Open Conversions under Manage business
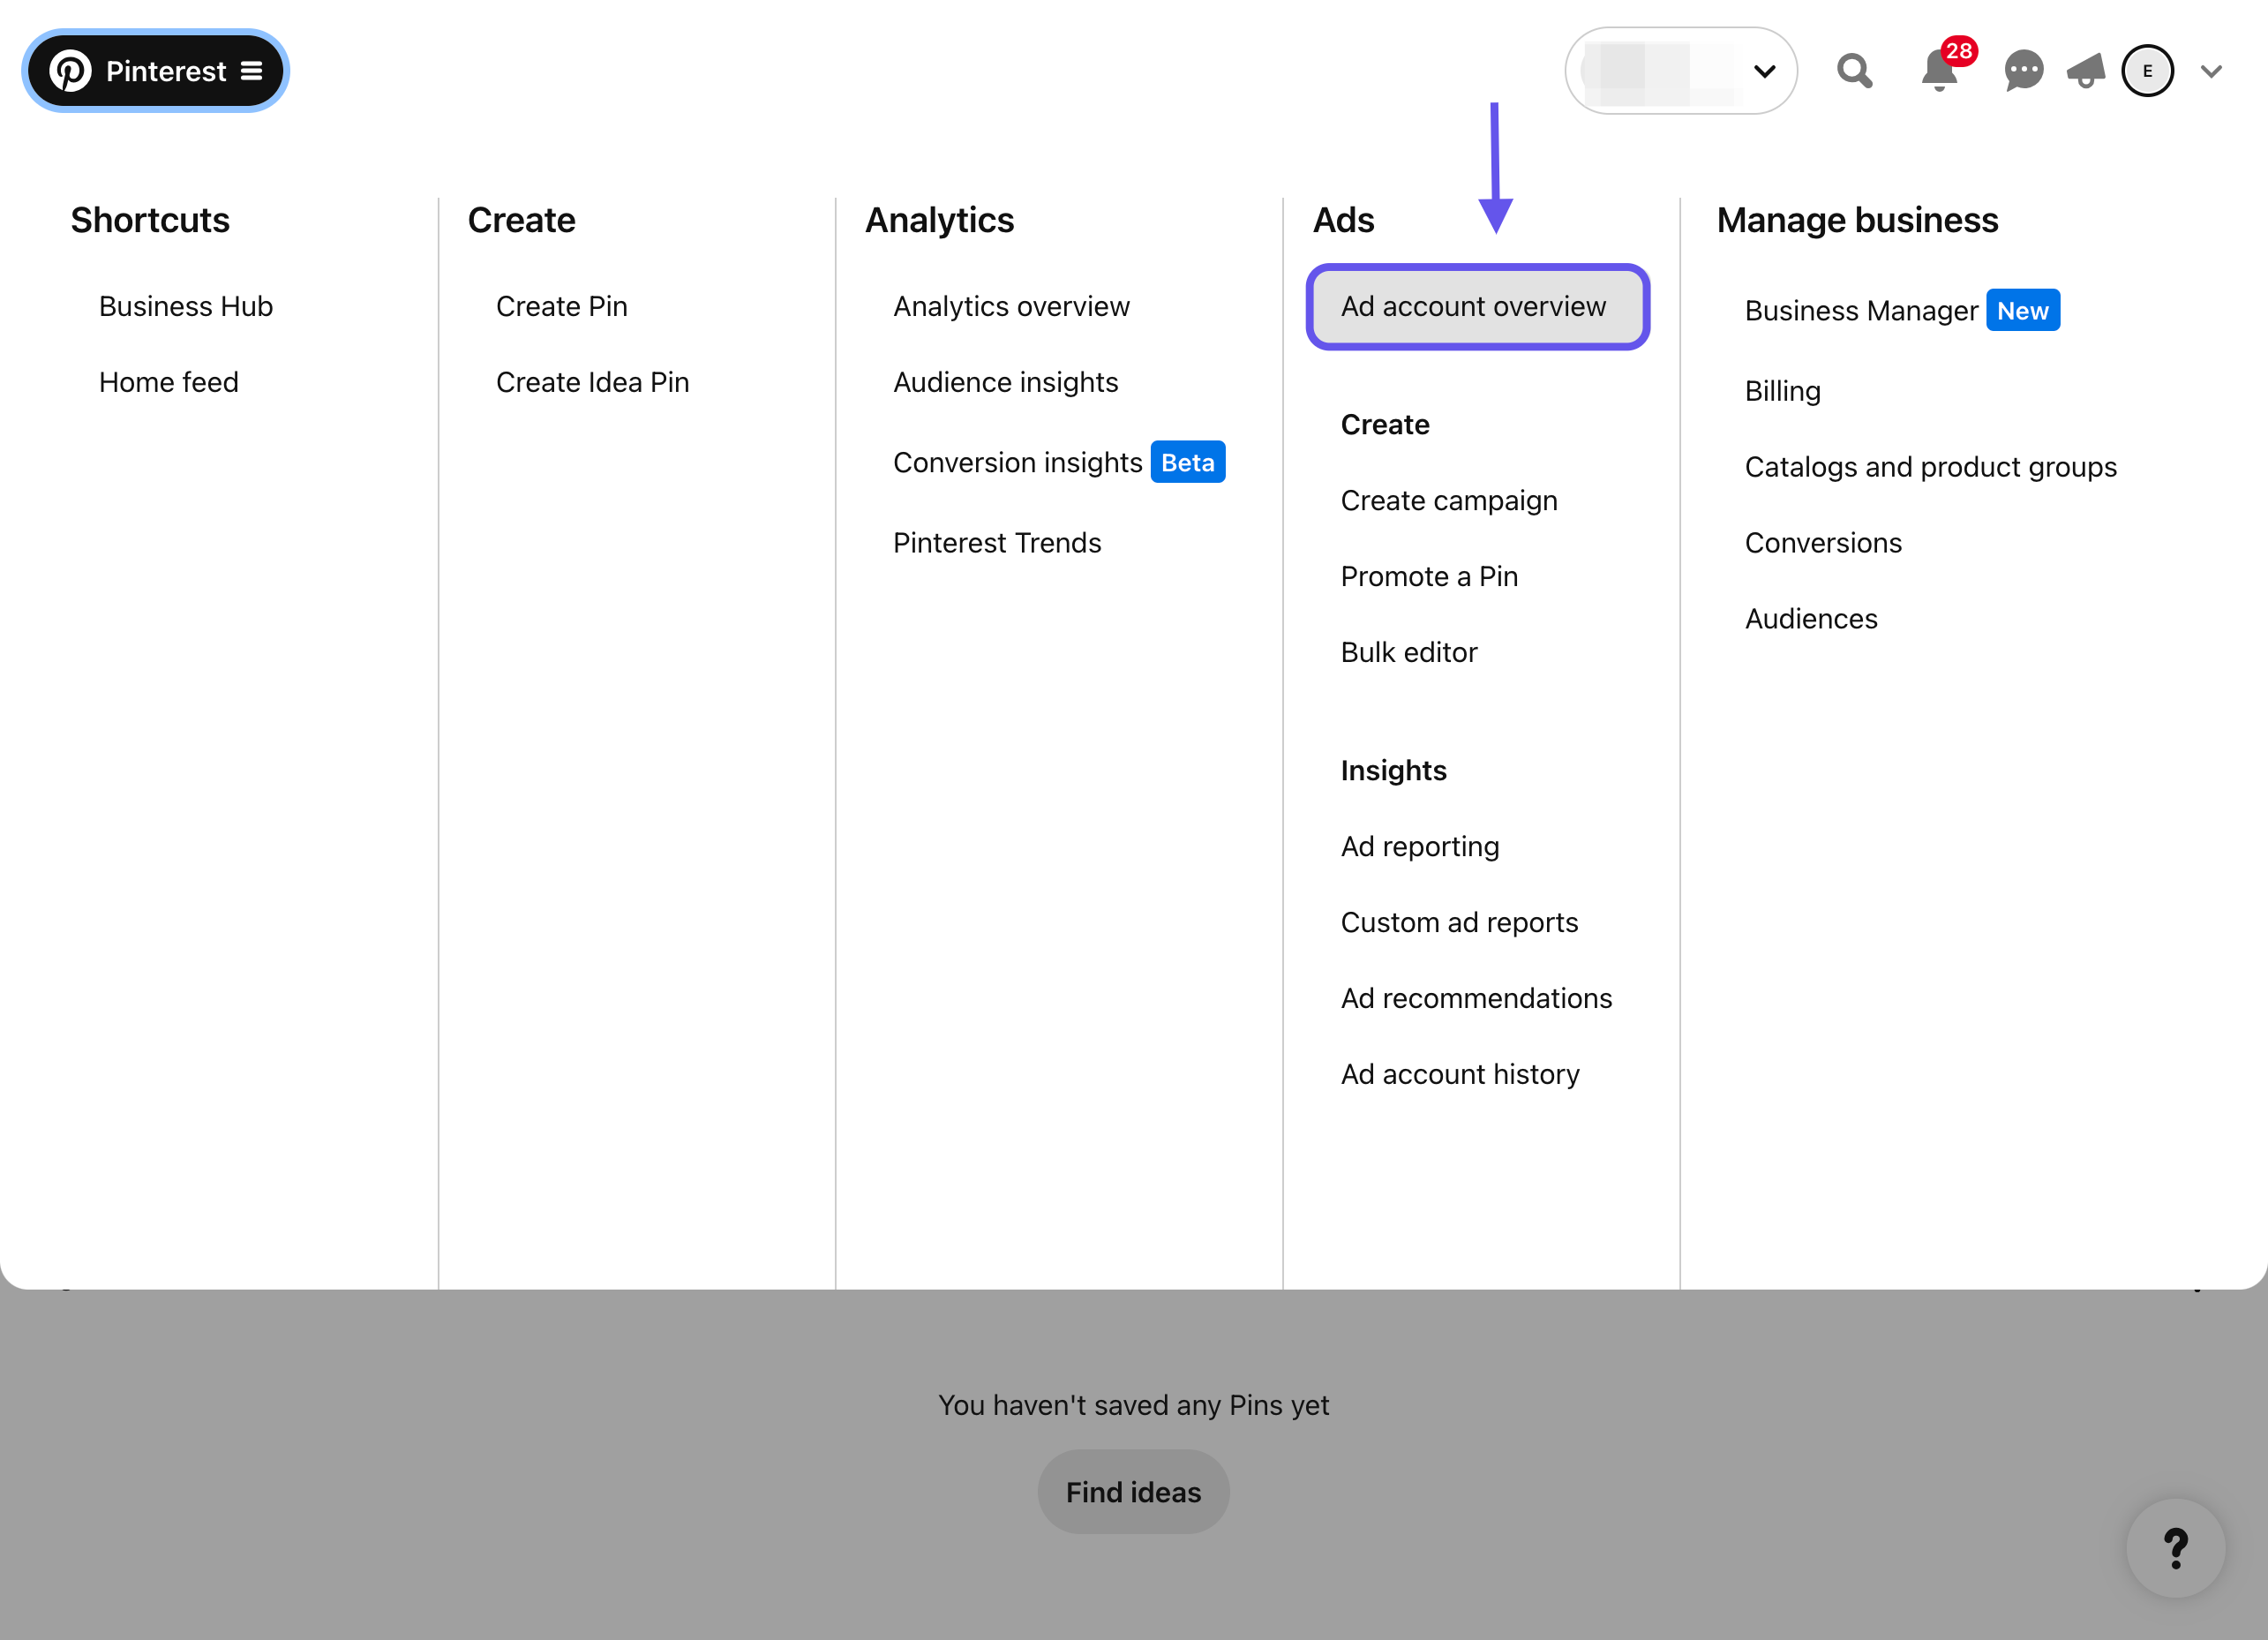 [1823, 542]
